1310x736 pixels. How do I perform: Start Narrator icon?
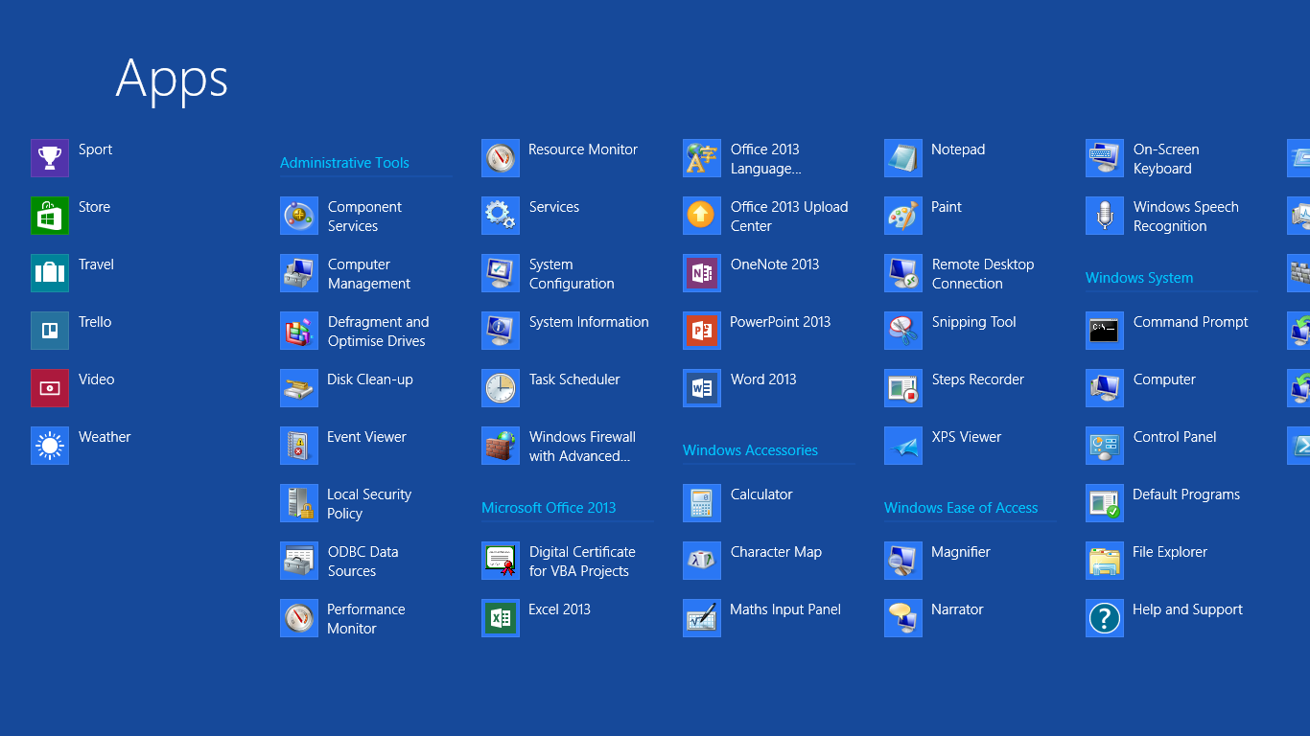tap(903, 618)
